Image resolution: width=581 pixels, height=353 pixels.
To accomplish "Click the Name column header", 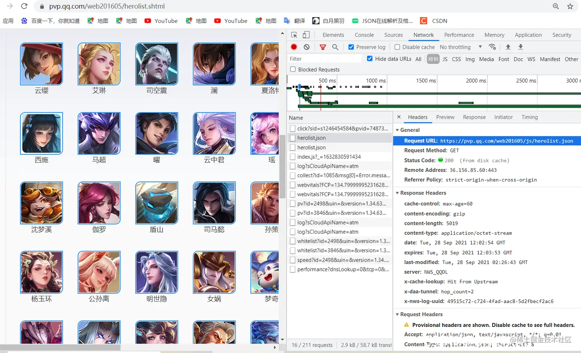I will tap(340, 118).
